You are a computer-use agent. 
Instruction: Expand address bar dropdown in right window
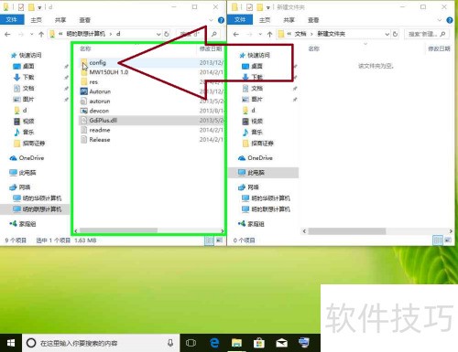click(387, 34)
